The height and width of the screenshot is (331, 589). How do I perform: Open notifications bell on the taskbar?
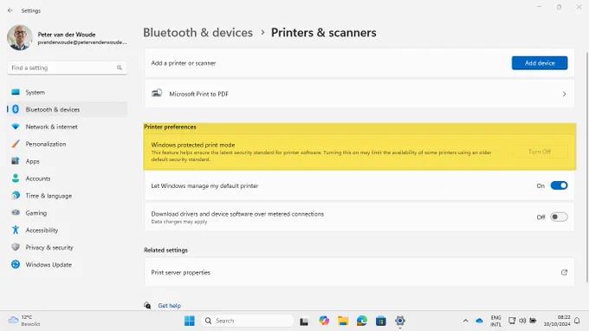click(x=577, y=321)
